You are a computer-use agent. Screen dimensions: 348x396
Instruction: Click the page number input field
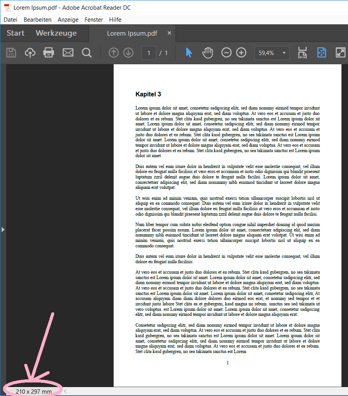pyautogui.click(x=149, y=53)
